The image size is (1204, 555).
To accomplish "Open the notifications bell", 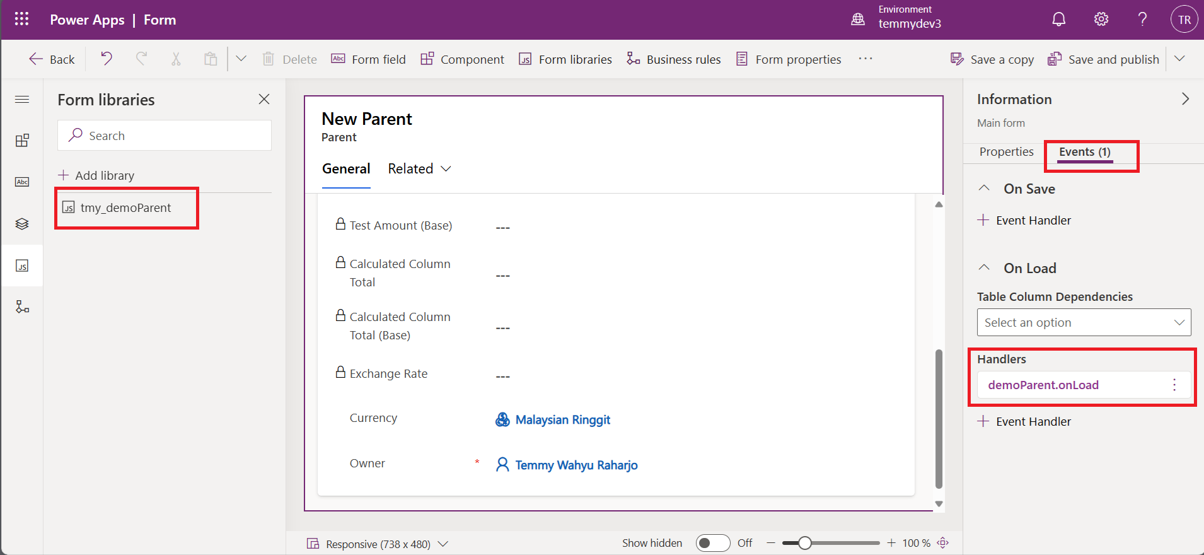I will (1059, 20).
